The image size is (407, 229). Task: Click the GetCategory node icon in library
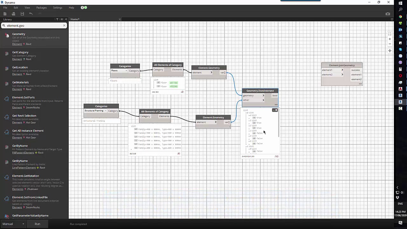7,54
